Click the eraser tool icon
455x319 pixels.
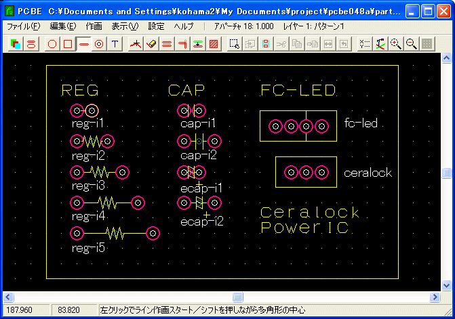click(153, 44)
